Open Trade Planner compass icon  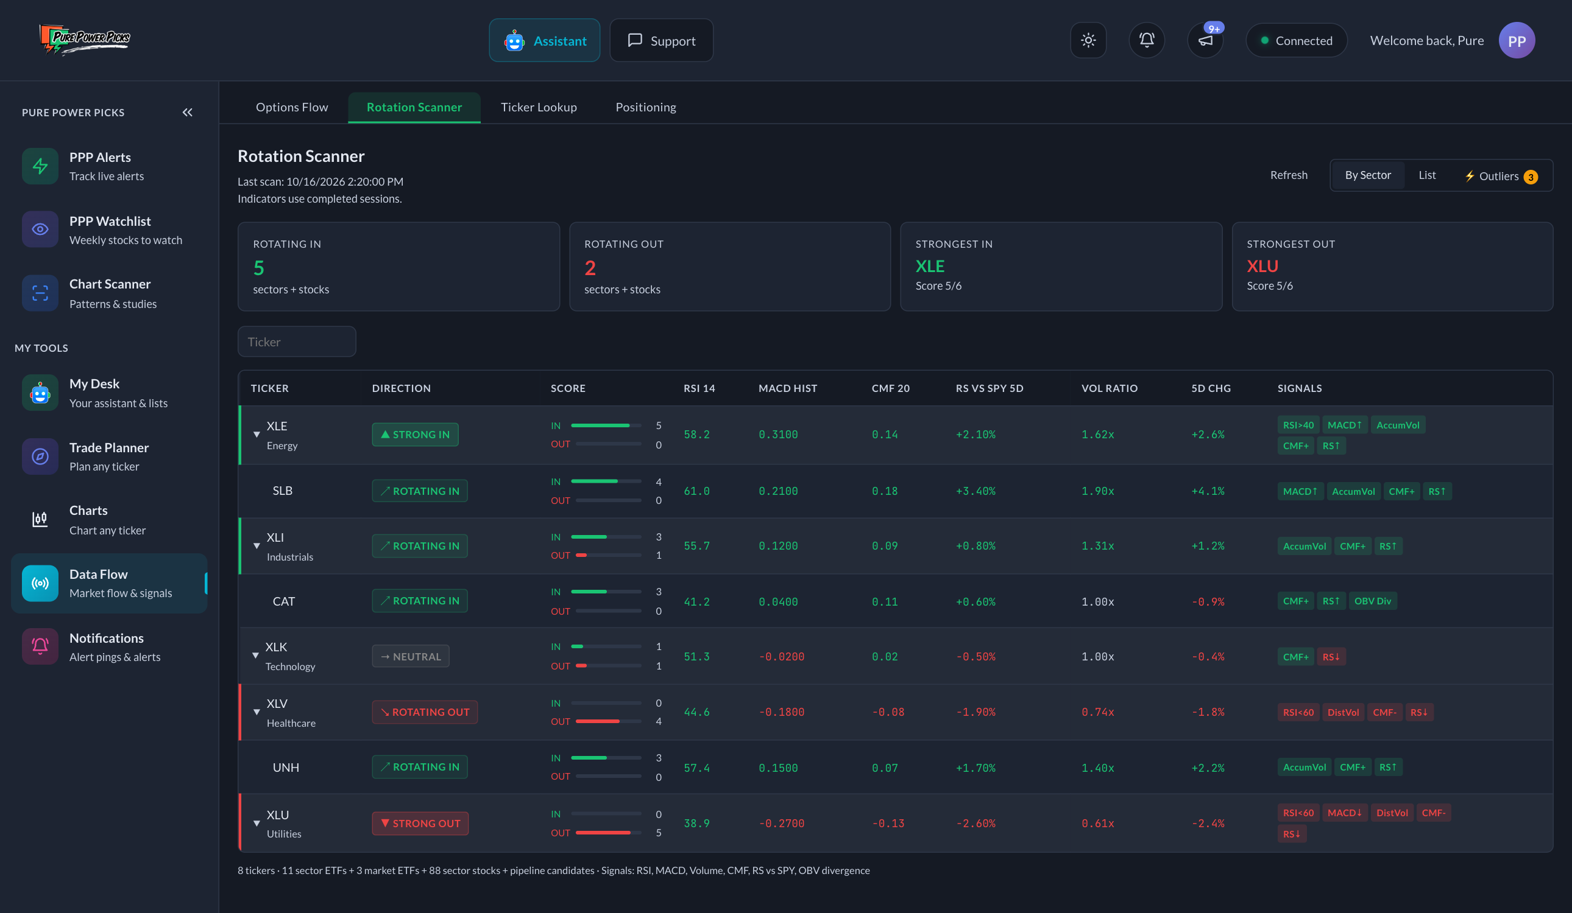(40, 456)
